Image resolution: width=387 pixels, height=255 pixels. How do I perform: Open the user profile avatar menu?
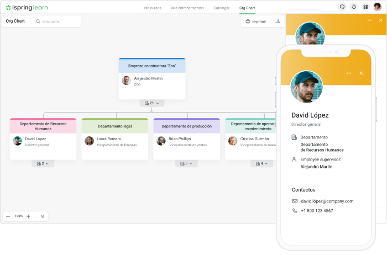(378, 7)
